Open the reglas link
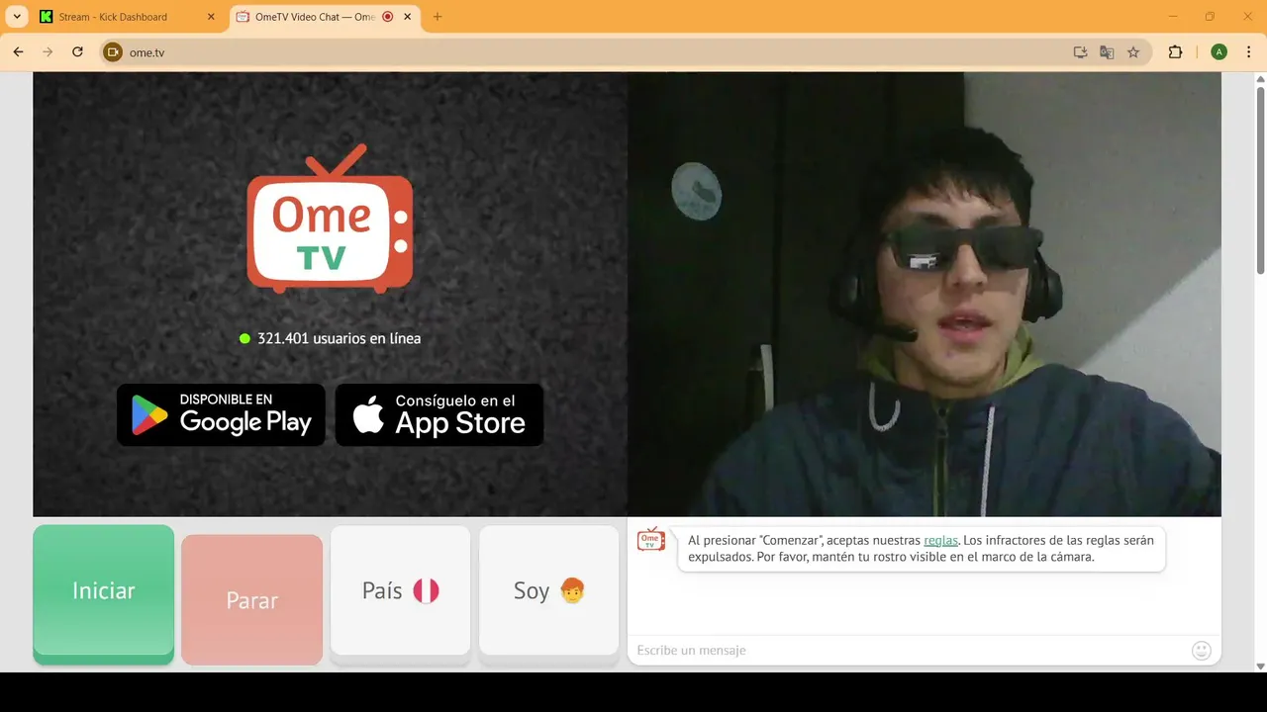This screenshot has height=712, width=1267. (940, 540)
